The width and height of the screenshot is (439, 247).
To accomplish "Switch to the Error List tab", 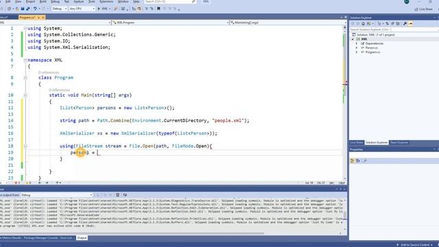I will pos(67,238).
